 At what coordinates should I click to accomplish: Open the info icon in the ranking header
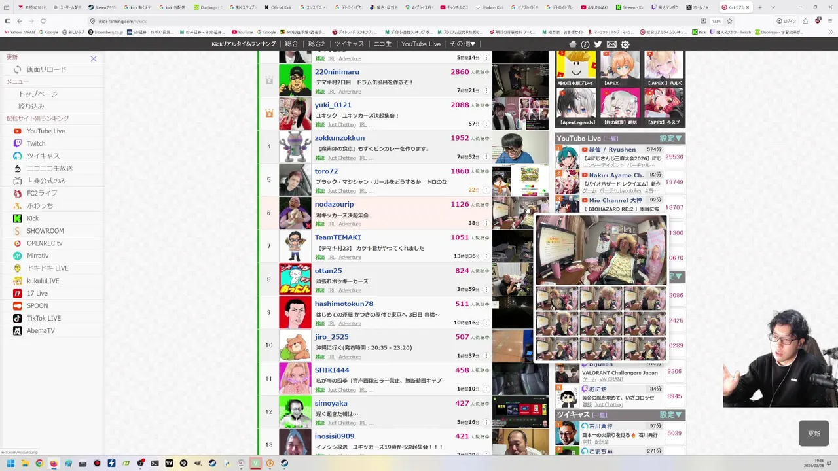click(x=585, y=44)
